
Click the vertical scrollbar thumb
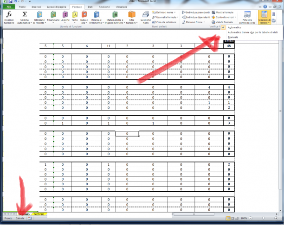[280, 111]
